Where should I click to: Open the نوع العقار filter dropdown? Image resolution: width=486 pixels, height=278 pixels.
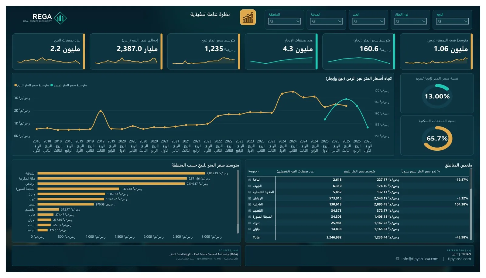(x=410, y=21)
